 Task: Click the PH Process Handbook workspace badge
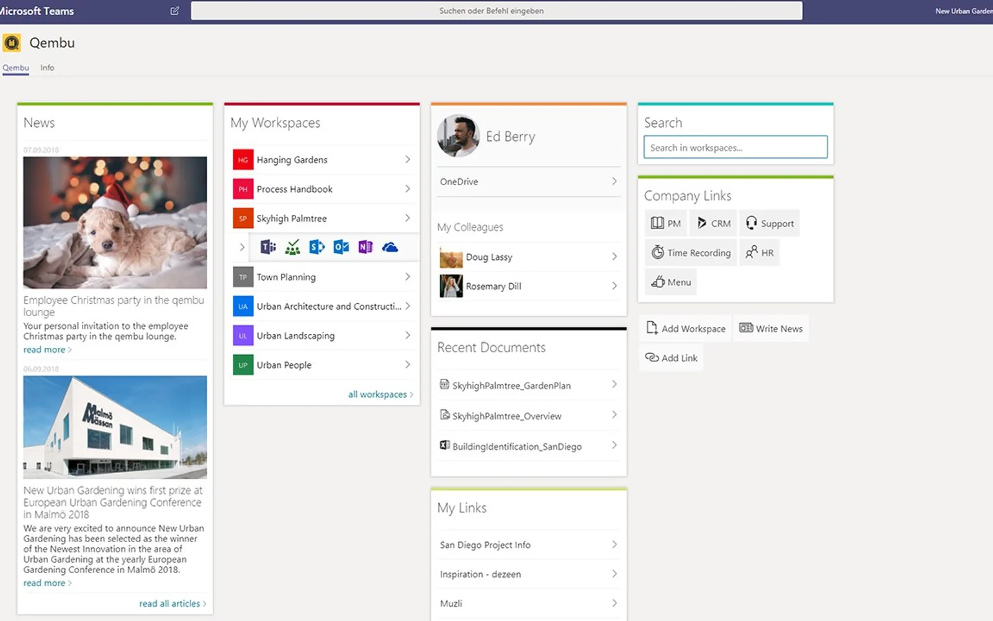243,189
